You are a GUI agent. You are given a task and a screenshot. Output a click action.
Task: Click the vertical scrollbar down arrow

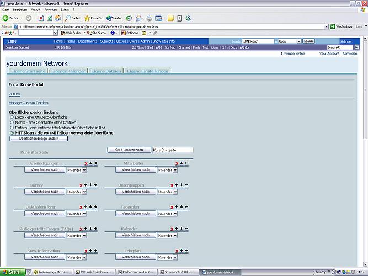pos(365,264)
